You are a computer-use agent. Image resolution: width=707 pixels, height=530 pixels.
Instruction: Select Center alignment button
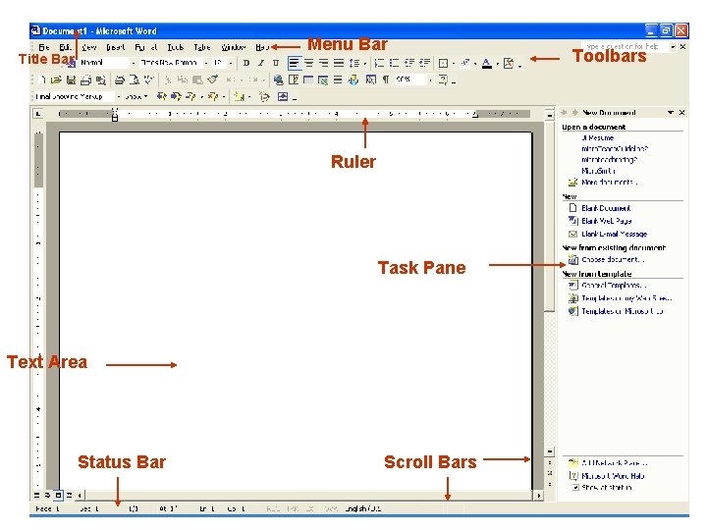[309, 63]
